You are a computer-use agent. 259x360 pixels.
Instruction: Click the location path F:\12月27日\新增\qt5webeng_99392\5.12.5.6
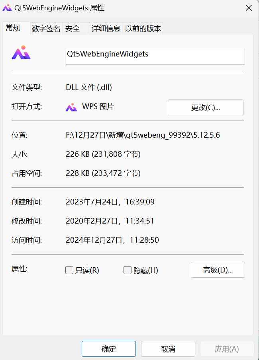click(143, 135)
